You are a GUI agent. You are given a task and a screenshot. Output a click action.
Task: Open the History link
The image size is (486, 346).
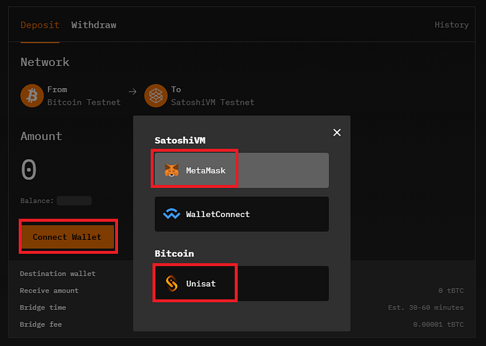tap(451, 25)
